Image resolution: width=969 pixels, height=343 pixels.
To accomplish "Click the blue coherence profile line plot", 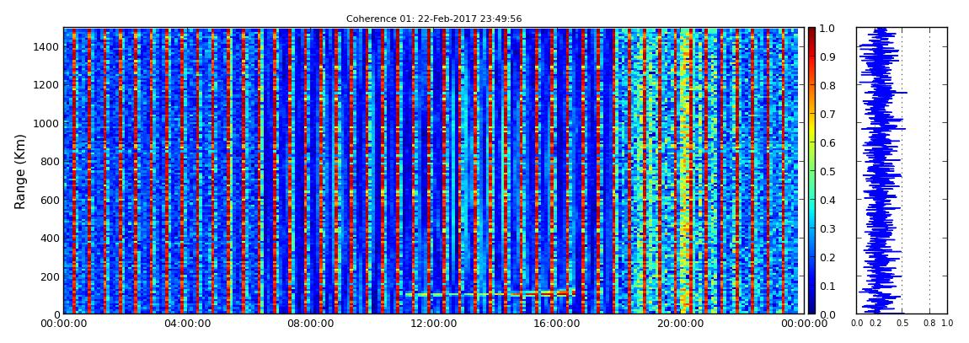I will (880, 170).
